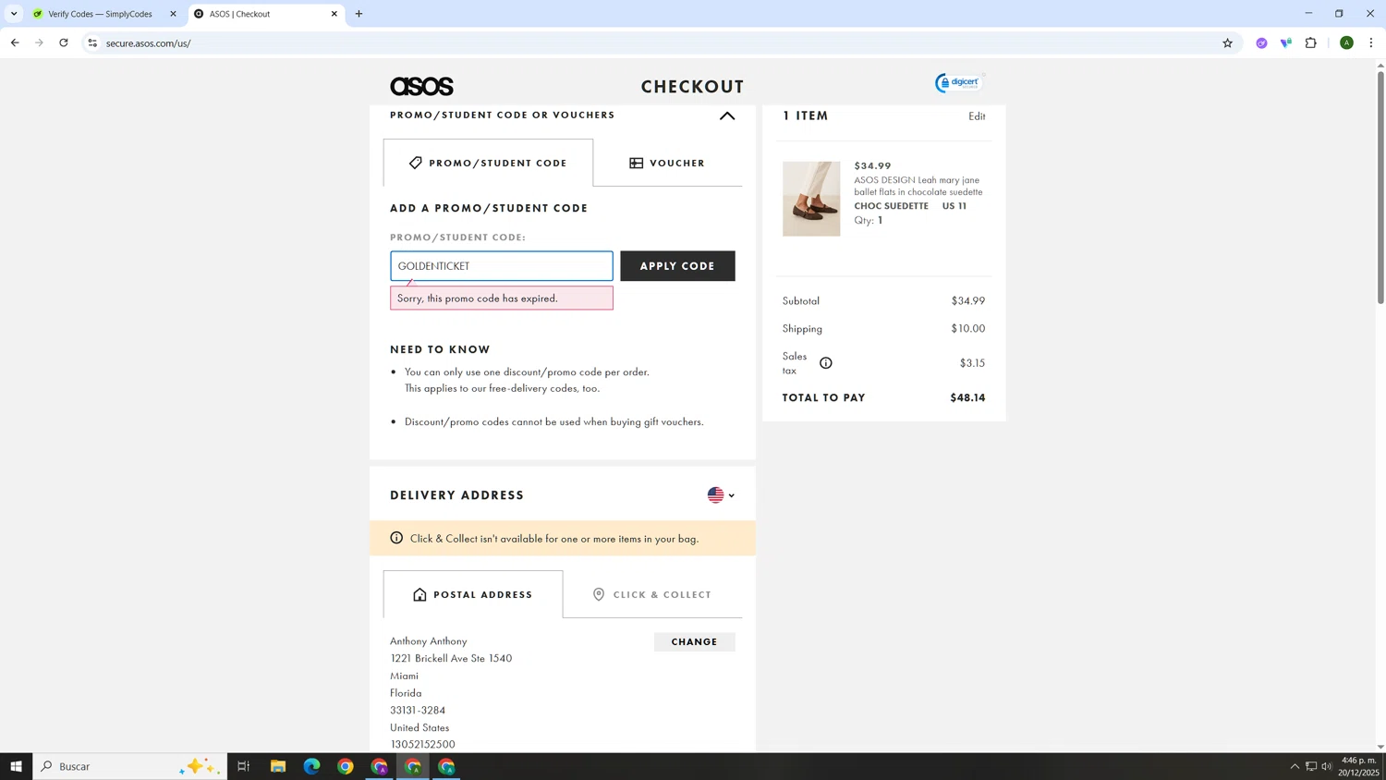Change the delivery address

point(694,641)
